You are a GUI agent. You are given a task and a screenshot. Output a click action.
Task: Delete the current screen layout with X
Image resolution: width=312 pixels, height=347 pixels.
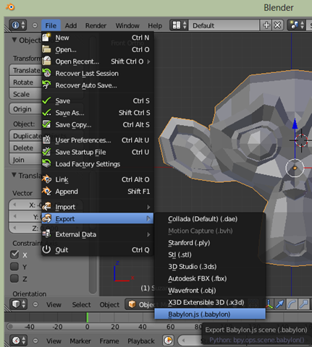pos(278,25)
